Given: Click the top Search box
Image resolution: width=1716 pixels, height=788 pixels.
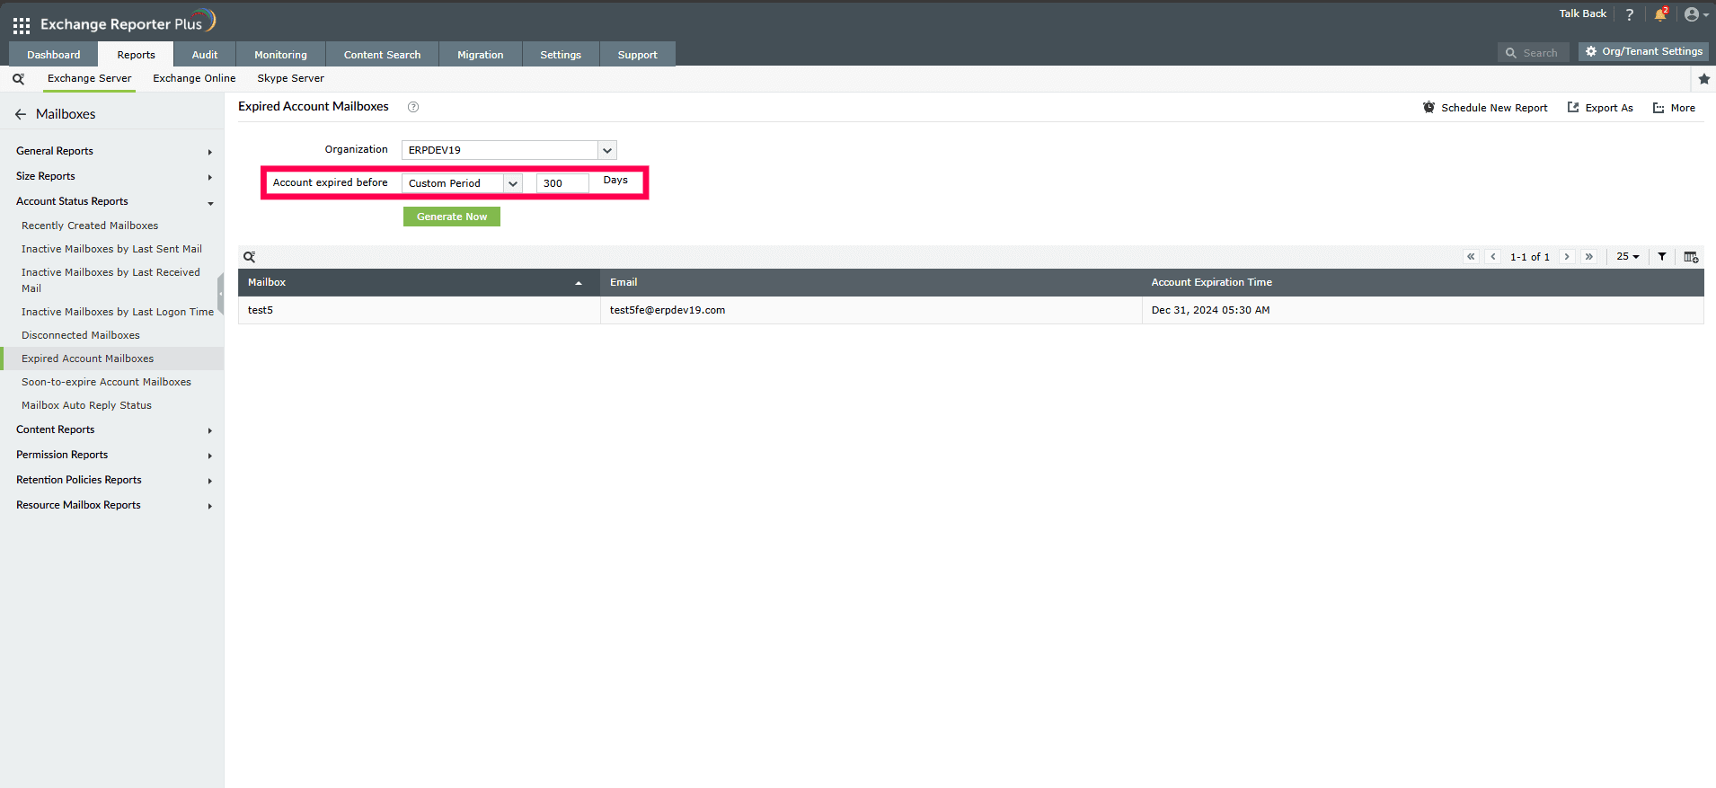Looking at the screenshot, I should pos(1534,53).
